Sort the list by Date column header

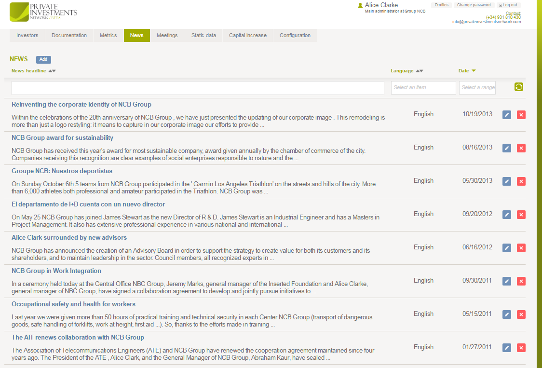click(x=464, y=71)
